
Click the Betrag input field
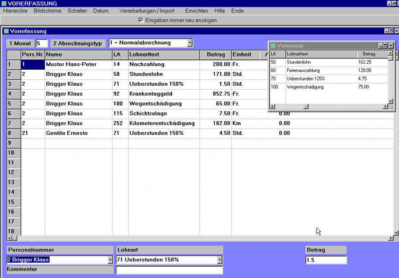[326, 260]
